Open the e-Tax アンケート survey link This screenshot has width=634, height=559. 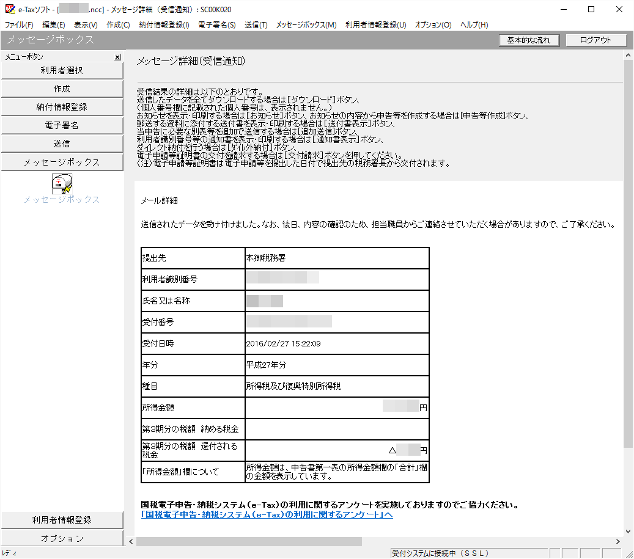tap(267, 515)
